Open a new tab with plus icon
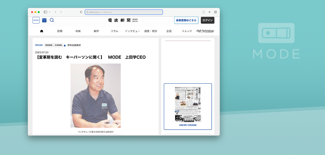Screen dimensions: 325x155 [x=210, y=12]
